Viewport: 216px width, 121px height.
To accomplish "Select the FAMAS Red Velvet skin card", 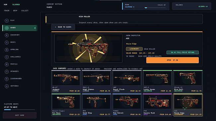I will click(127, 105).
